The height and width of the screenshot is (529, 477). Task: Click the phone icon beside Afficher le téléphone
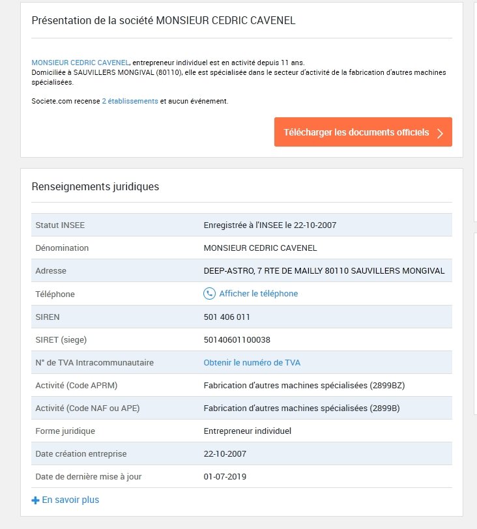[209, 294]
